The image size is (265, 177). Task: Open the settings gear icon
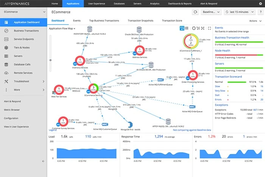(260, 3)
